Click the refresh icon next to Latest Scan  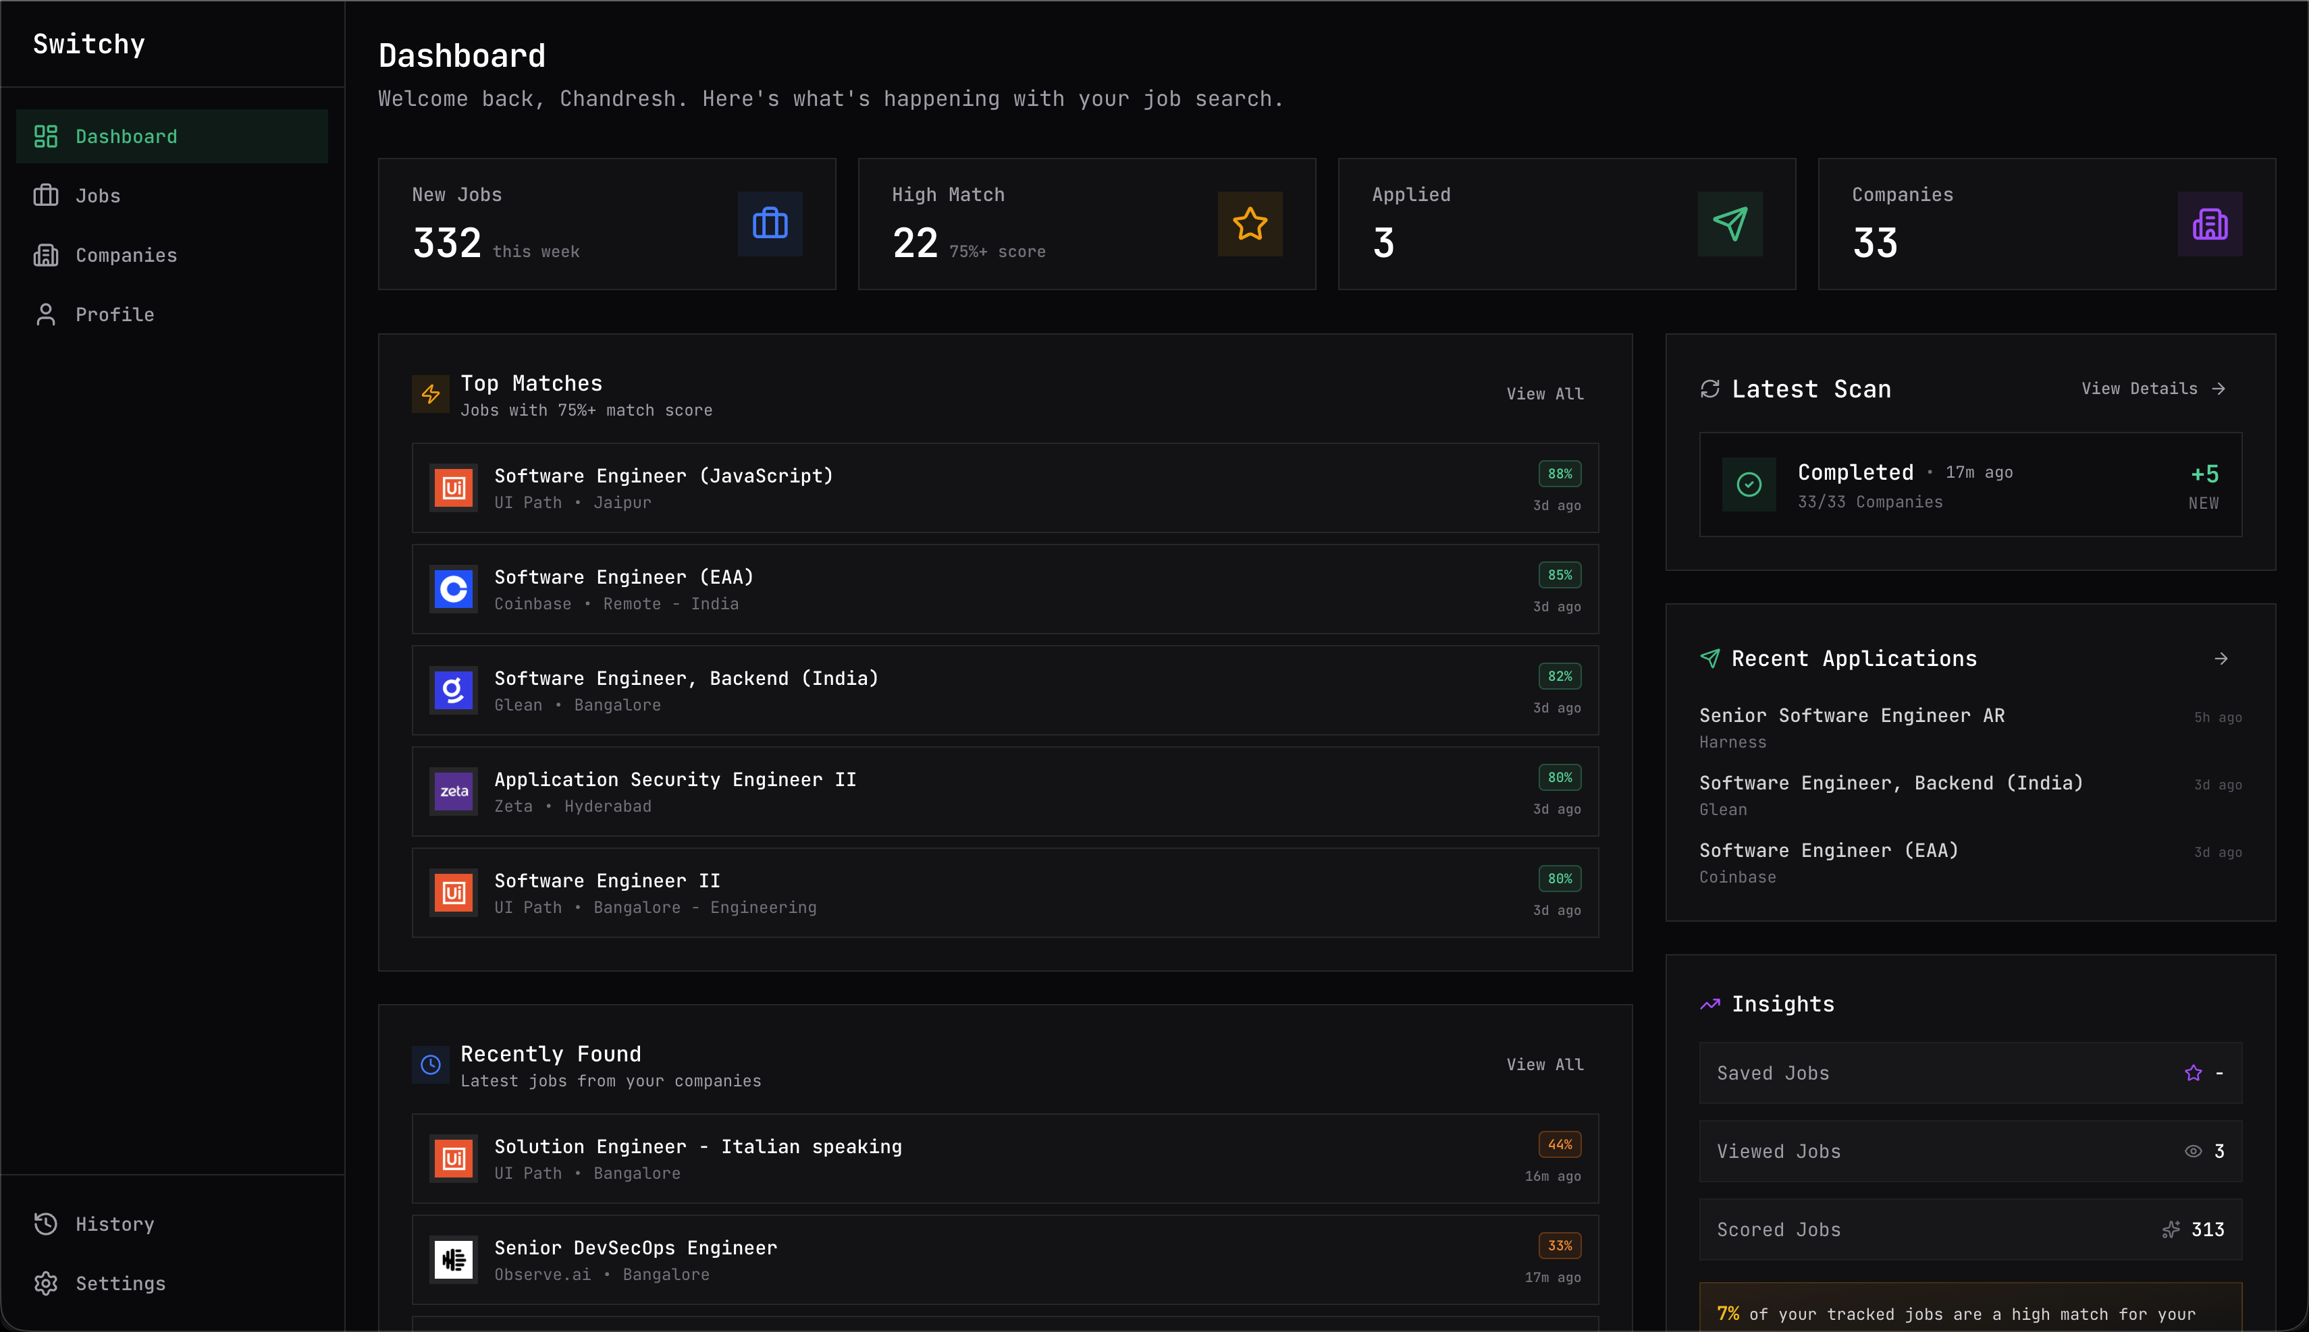click(1710, 388)
